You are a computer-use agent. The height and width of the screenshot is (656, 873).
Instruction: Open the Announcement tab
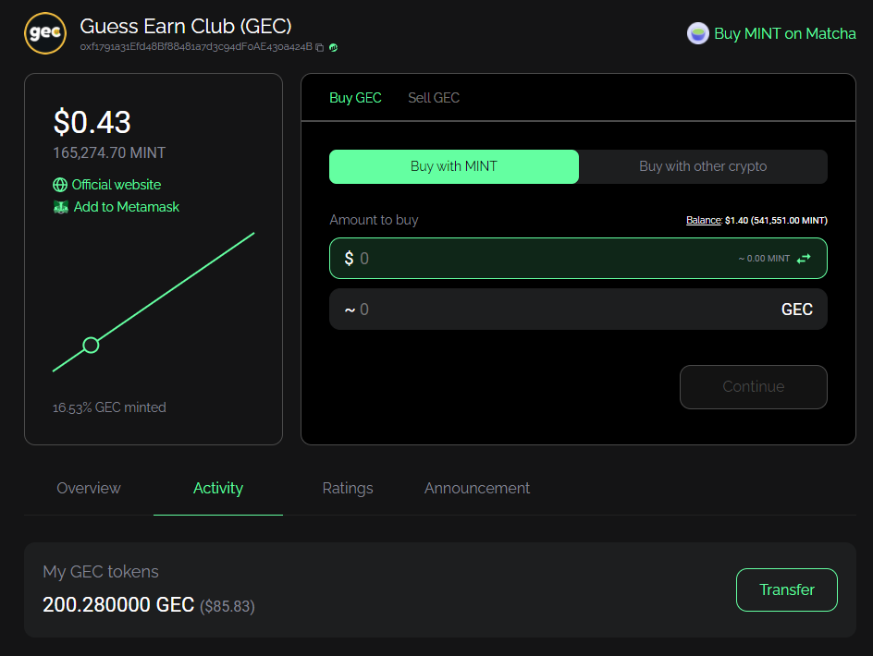[x=477, y=489]
